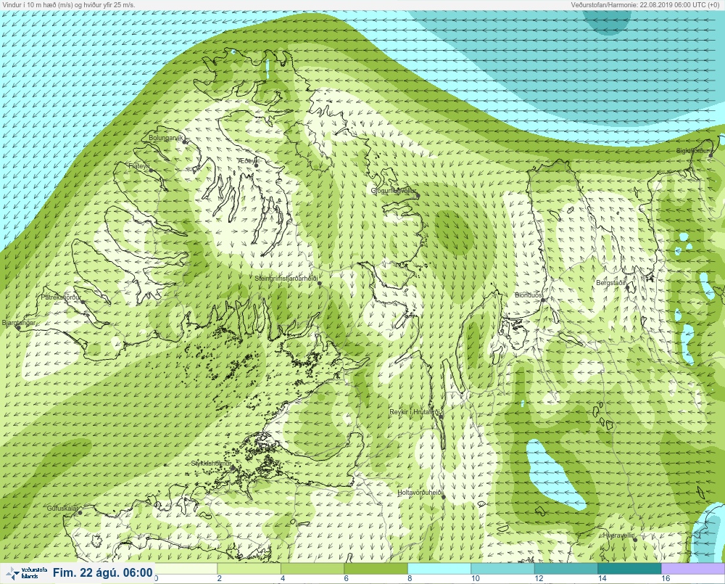Image resolution: width=725 pixels, height=584 pixels.
Task: Click the Hveravellir station label
Action: (618, 535)
